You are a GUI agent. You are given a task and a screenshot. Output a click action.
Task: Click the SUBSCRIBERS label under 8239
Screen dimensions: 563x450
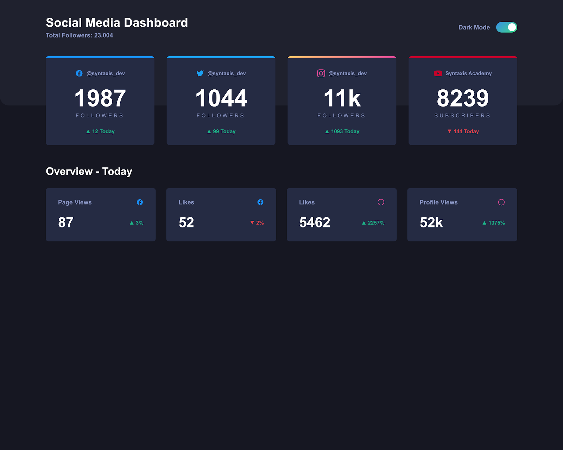(x=462, y=116)
